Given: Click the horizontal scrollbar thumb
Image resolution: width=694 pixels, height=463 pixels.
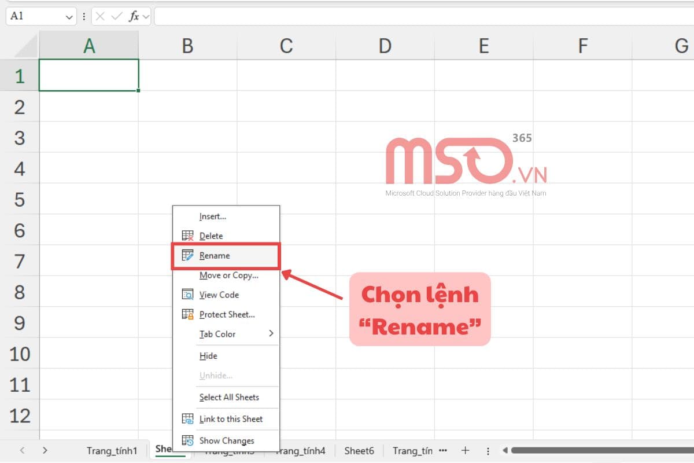Looking at the screenshot, I should [x=602, y=450].
